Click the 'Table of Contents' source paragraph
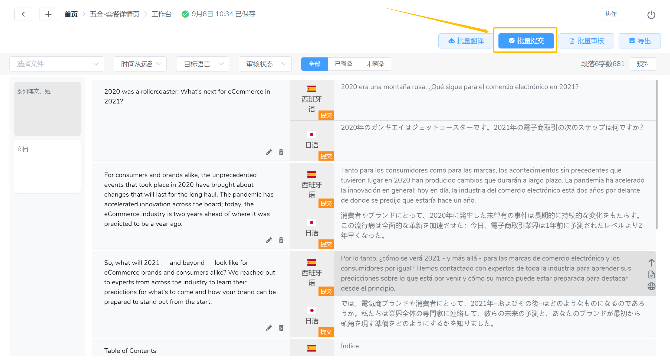The height and width of the screenshot is (364, 670). coord(130,351)
